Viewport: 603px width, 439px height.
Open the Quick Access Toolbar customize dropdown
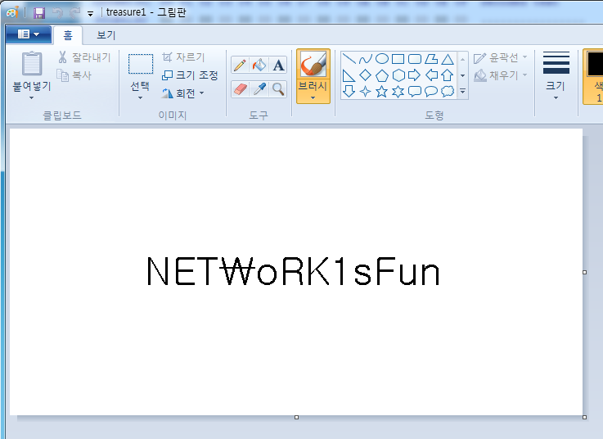click(x=90, y=14)
